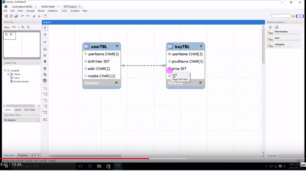Screen dimensions: 306x171
Task: Click the diagram horizontal scrollbar
Action: [86, 156]
